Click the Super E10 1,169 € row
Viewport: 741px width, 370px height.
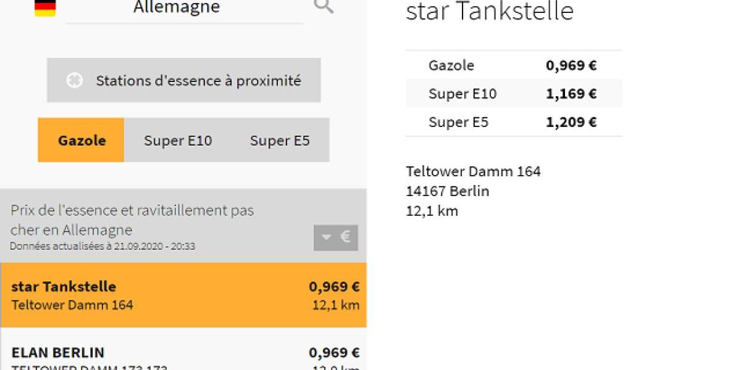(513, 94)
